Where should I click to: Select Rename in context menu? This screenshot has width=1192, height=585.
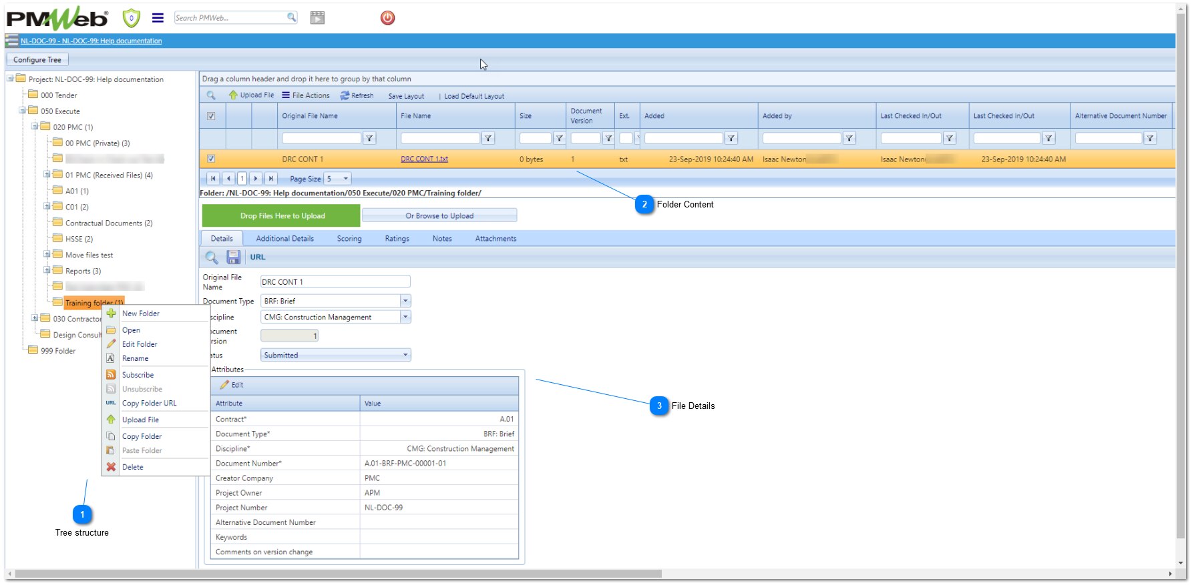[x=135, y=358]
